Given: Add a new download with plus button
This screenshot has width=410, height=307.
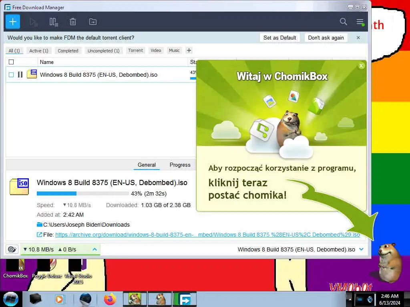Looking at the screenshot, I should (x=13, y=22).
